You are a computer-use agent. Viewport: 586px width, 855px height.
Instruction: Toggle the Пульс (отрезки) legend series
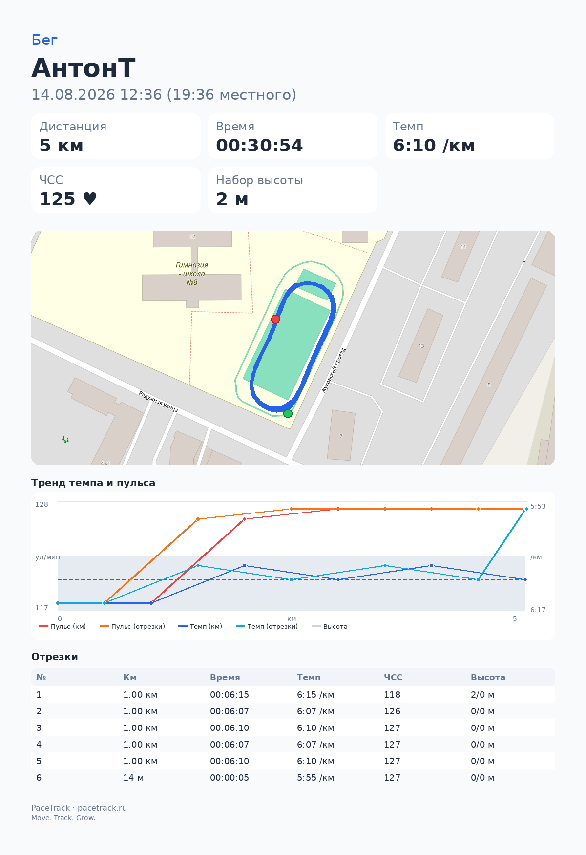point(132,626)
